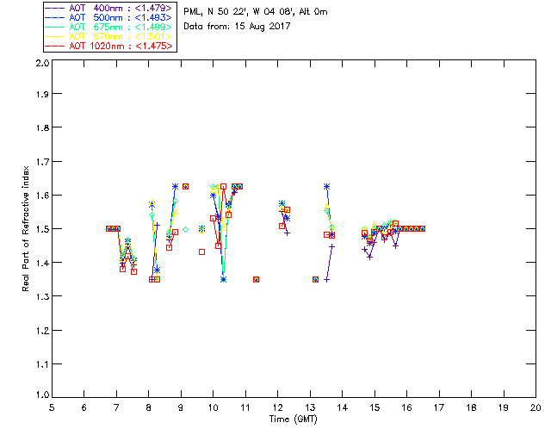Screen dimensions: 551x441
Task: Click the 'Time (GMT)' x-axis label
Action: point(294,419)
